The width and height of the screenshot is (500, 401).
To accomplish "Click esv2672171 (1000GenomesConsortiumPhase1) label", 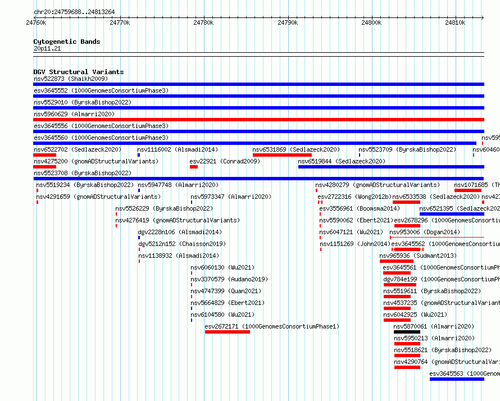I will [x=272, y=326].
